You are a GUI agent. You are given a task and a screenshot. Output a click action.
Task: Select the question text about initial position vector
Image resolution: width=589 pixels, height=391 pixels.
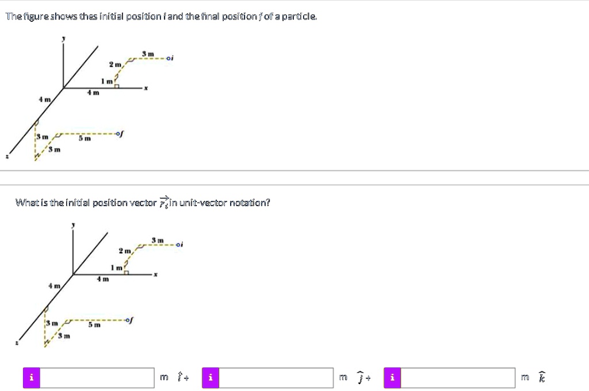(x=143, y=202)
